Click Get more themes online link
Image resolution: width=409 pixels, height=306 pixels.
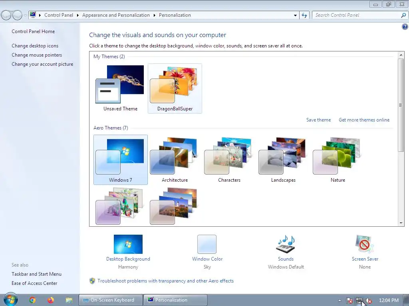[364, 120]
